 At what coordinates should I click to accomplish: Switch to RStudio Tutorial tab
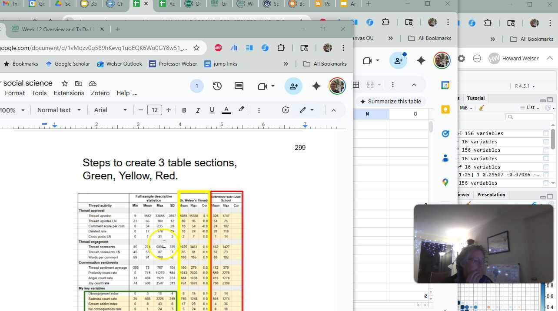pyautogui.click(x=476, y=98)
